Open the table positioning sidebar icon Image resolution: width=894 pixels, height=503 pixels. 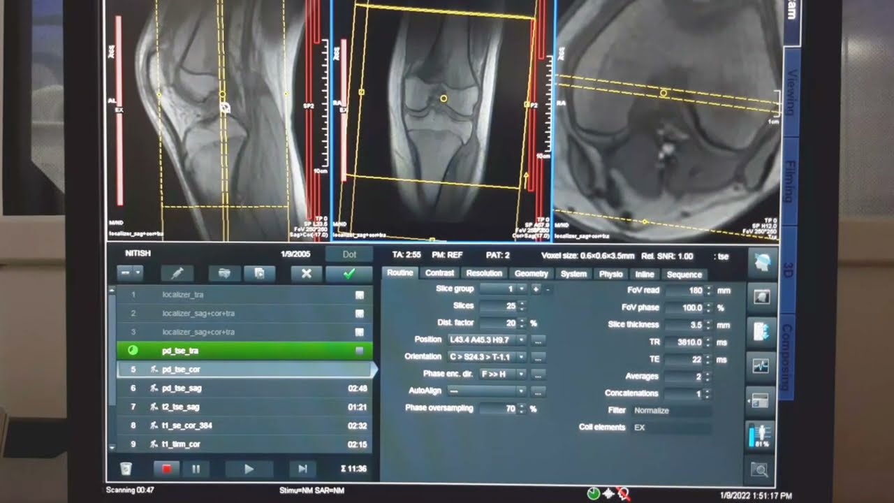[x=760, y=331]
